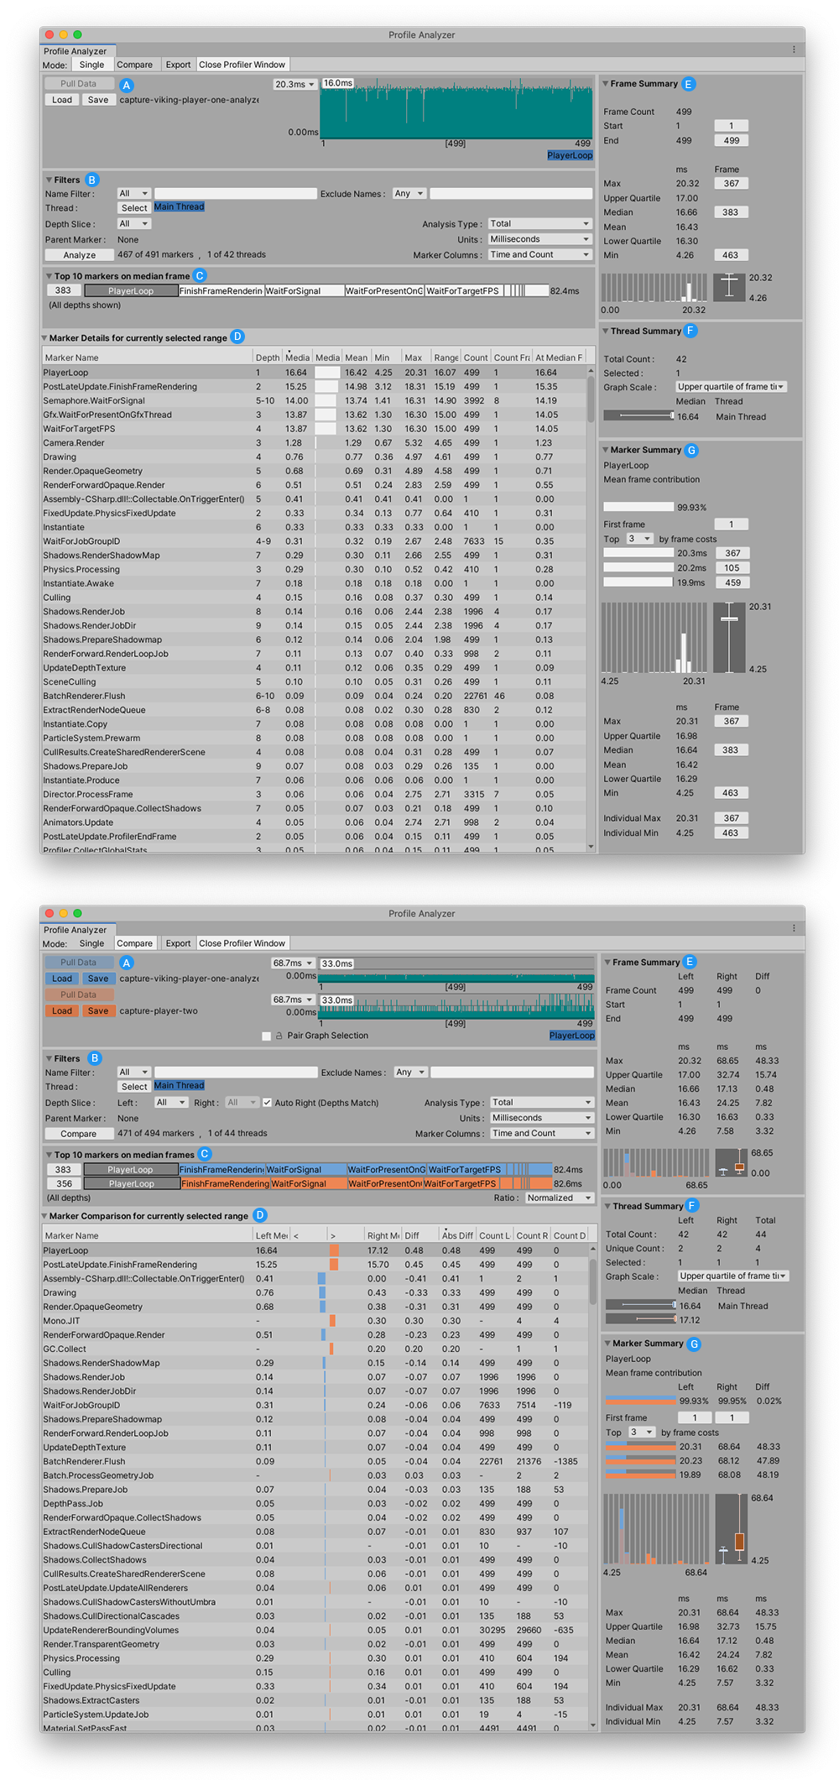Click the lock icon beside Pair Graph Selection
Image resolution: width=839 pixels, height=1780 pixels.
click(279, 1036)
